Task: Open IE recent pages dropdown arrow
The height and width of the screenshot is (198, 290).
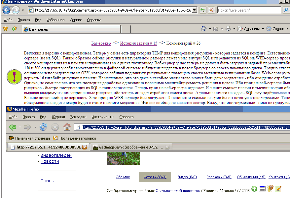Action: pyautogui.click(x=23, y=10)
